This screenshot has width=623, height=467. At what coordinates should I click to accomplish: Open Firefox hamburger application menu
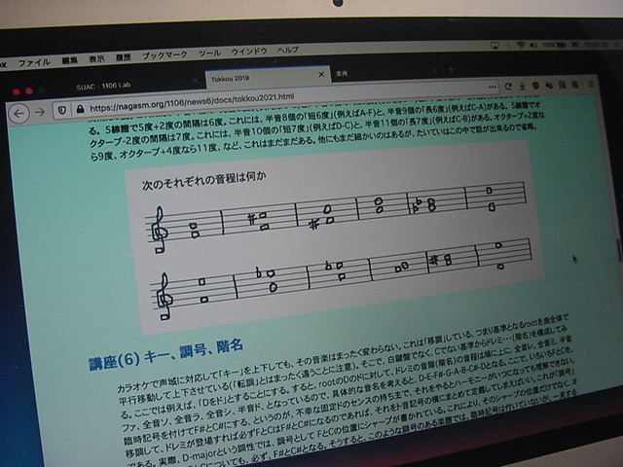coord(591,84)
